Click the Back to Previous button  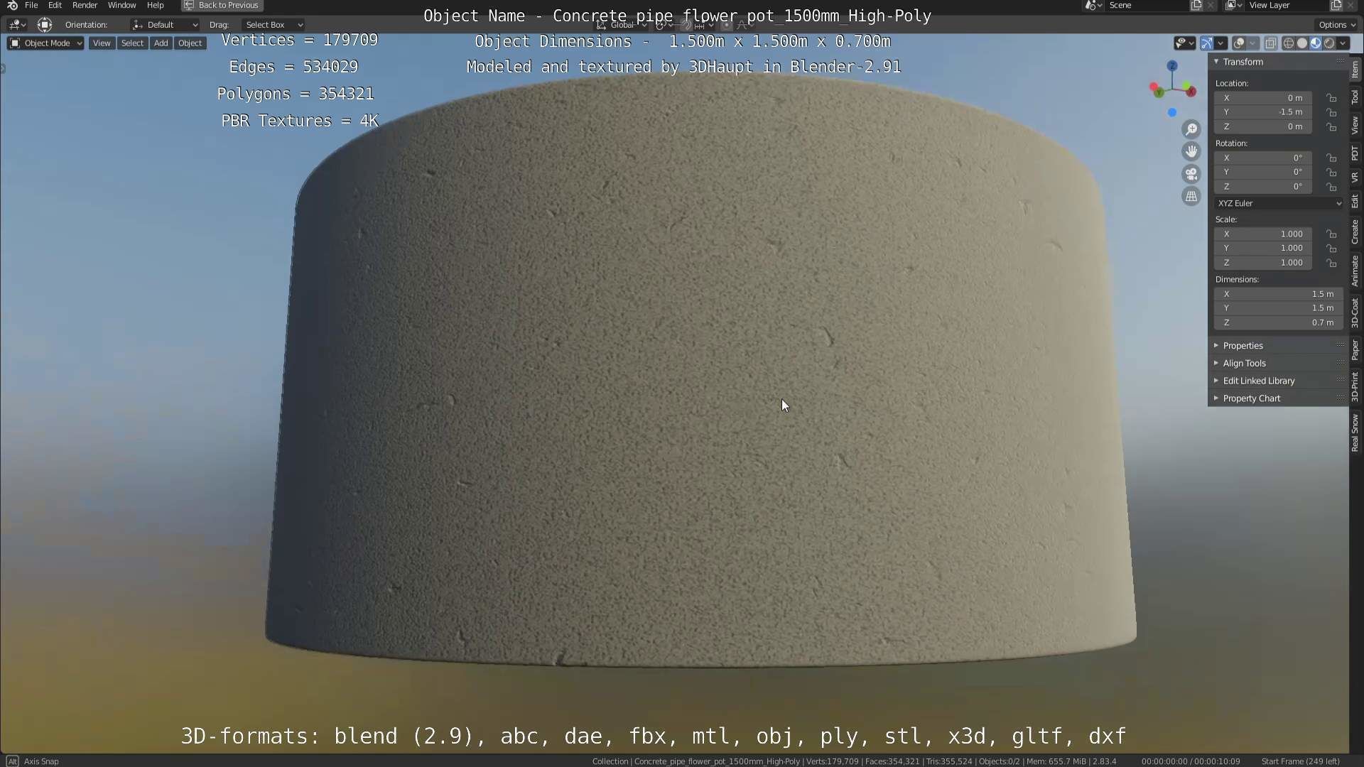click(x=222, y=5)
